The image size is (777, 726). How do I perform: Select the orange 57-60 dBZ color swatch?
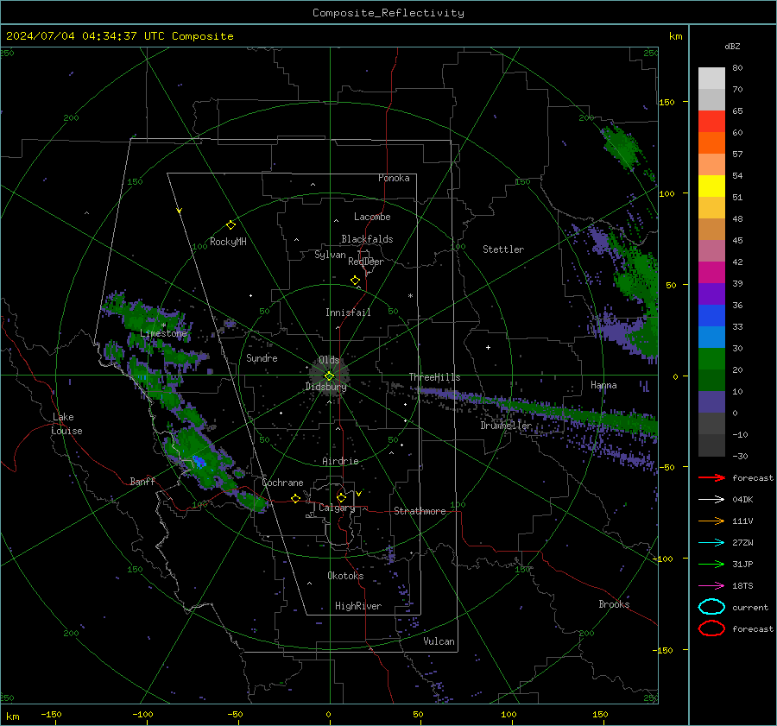(x=711, y=143)
